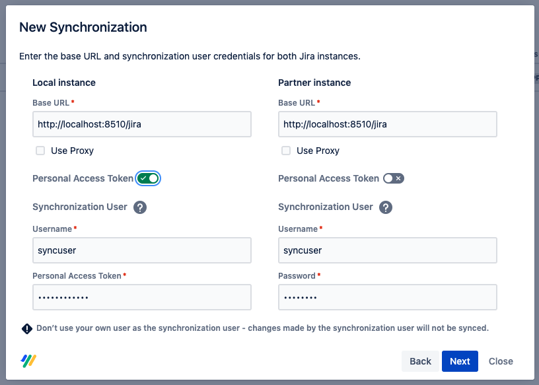539x385 pixels.
Task: Close the New Synchronization dialog
Action: coord(501,361)
